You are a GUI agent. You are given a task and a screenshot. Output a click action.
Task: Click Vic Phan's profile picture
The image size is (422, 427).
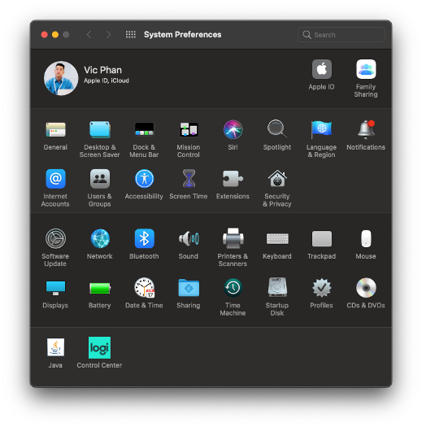[x=61, y=78]
